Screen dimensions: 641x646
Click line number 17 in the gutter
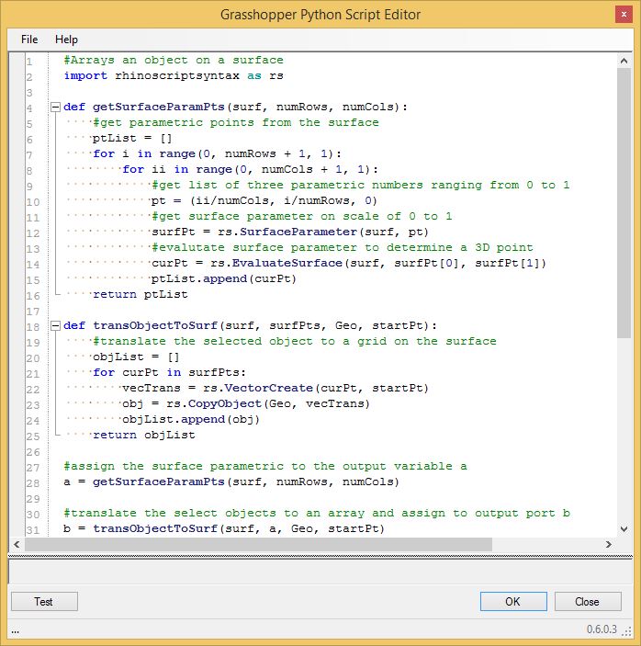point(33,312)
